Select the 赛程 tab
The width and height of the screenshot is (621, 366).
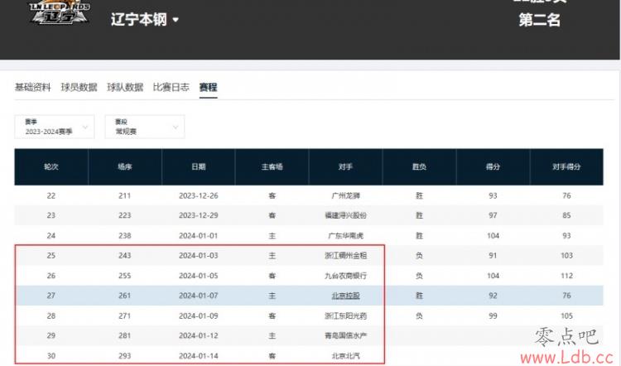coord(208,87)
